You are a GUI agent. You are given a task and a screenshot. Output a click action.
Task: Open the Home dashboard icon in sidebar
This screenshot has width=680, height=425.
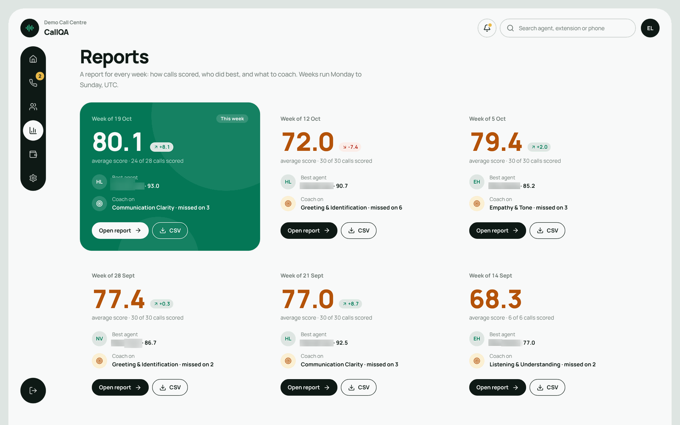point(33,59)
